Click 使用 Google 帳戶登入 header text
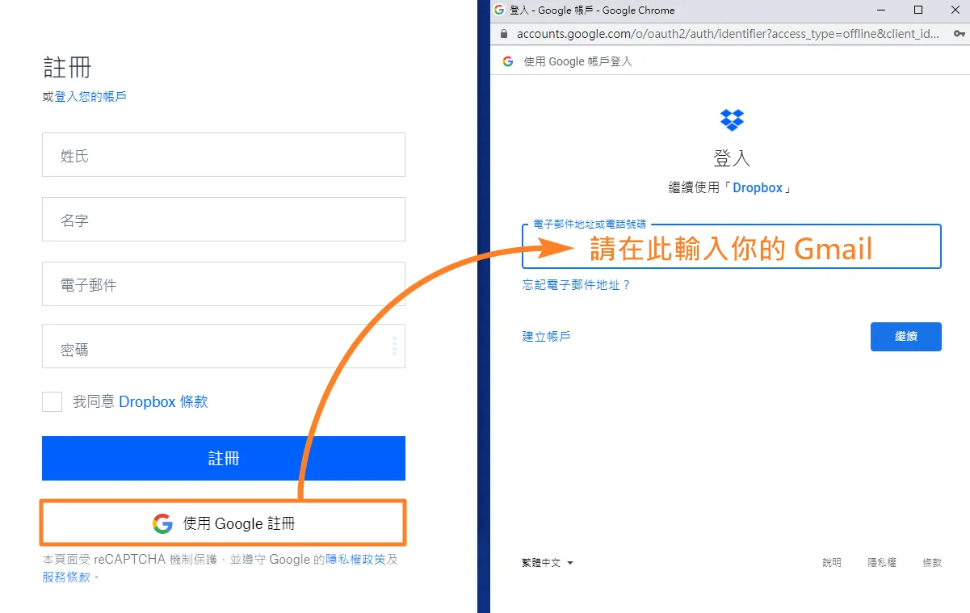Viewport: 970px width, 613px height. (x=577, y=61)
